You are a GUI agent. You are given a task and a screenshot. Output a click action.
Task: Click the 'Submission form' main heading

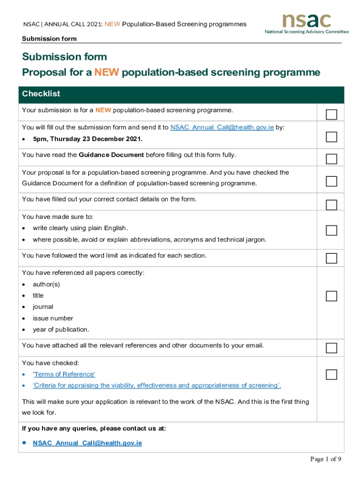(65, 57)
